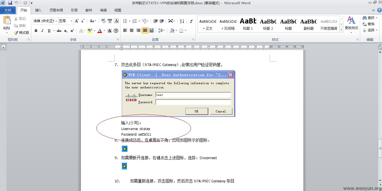The width and height of the screenshot is (382, 191).
Task: Click the Decrease Indent icon
Action: click(x=155, y=21)
